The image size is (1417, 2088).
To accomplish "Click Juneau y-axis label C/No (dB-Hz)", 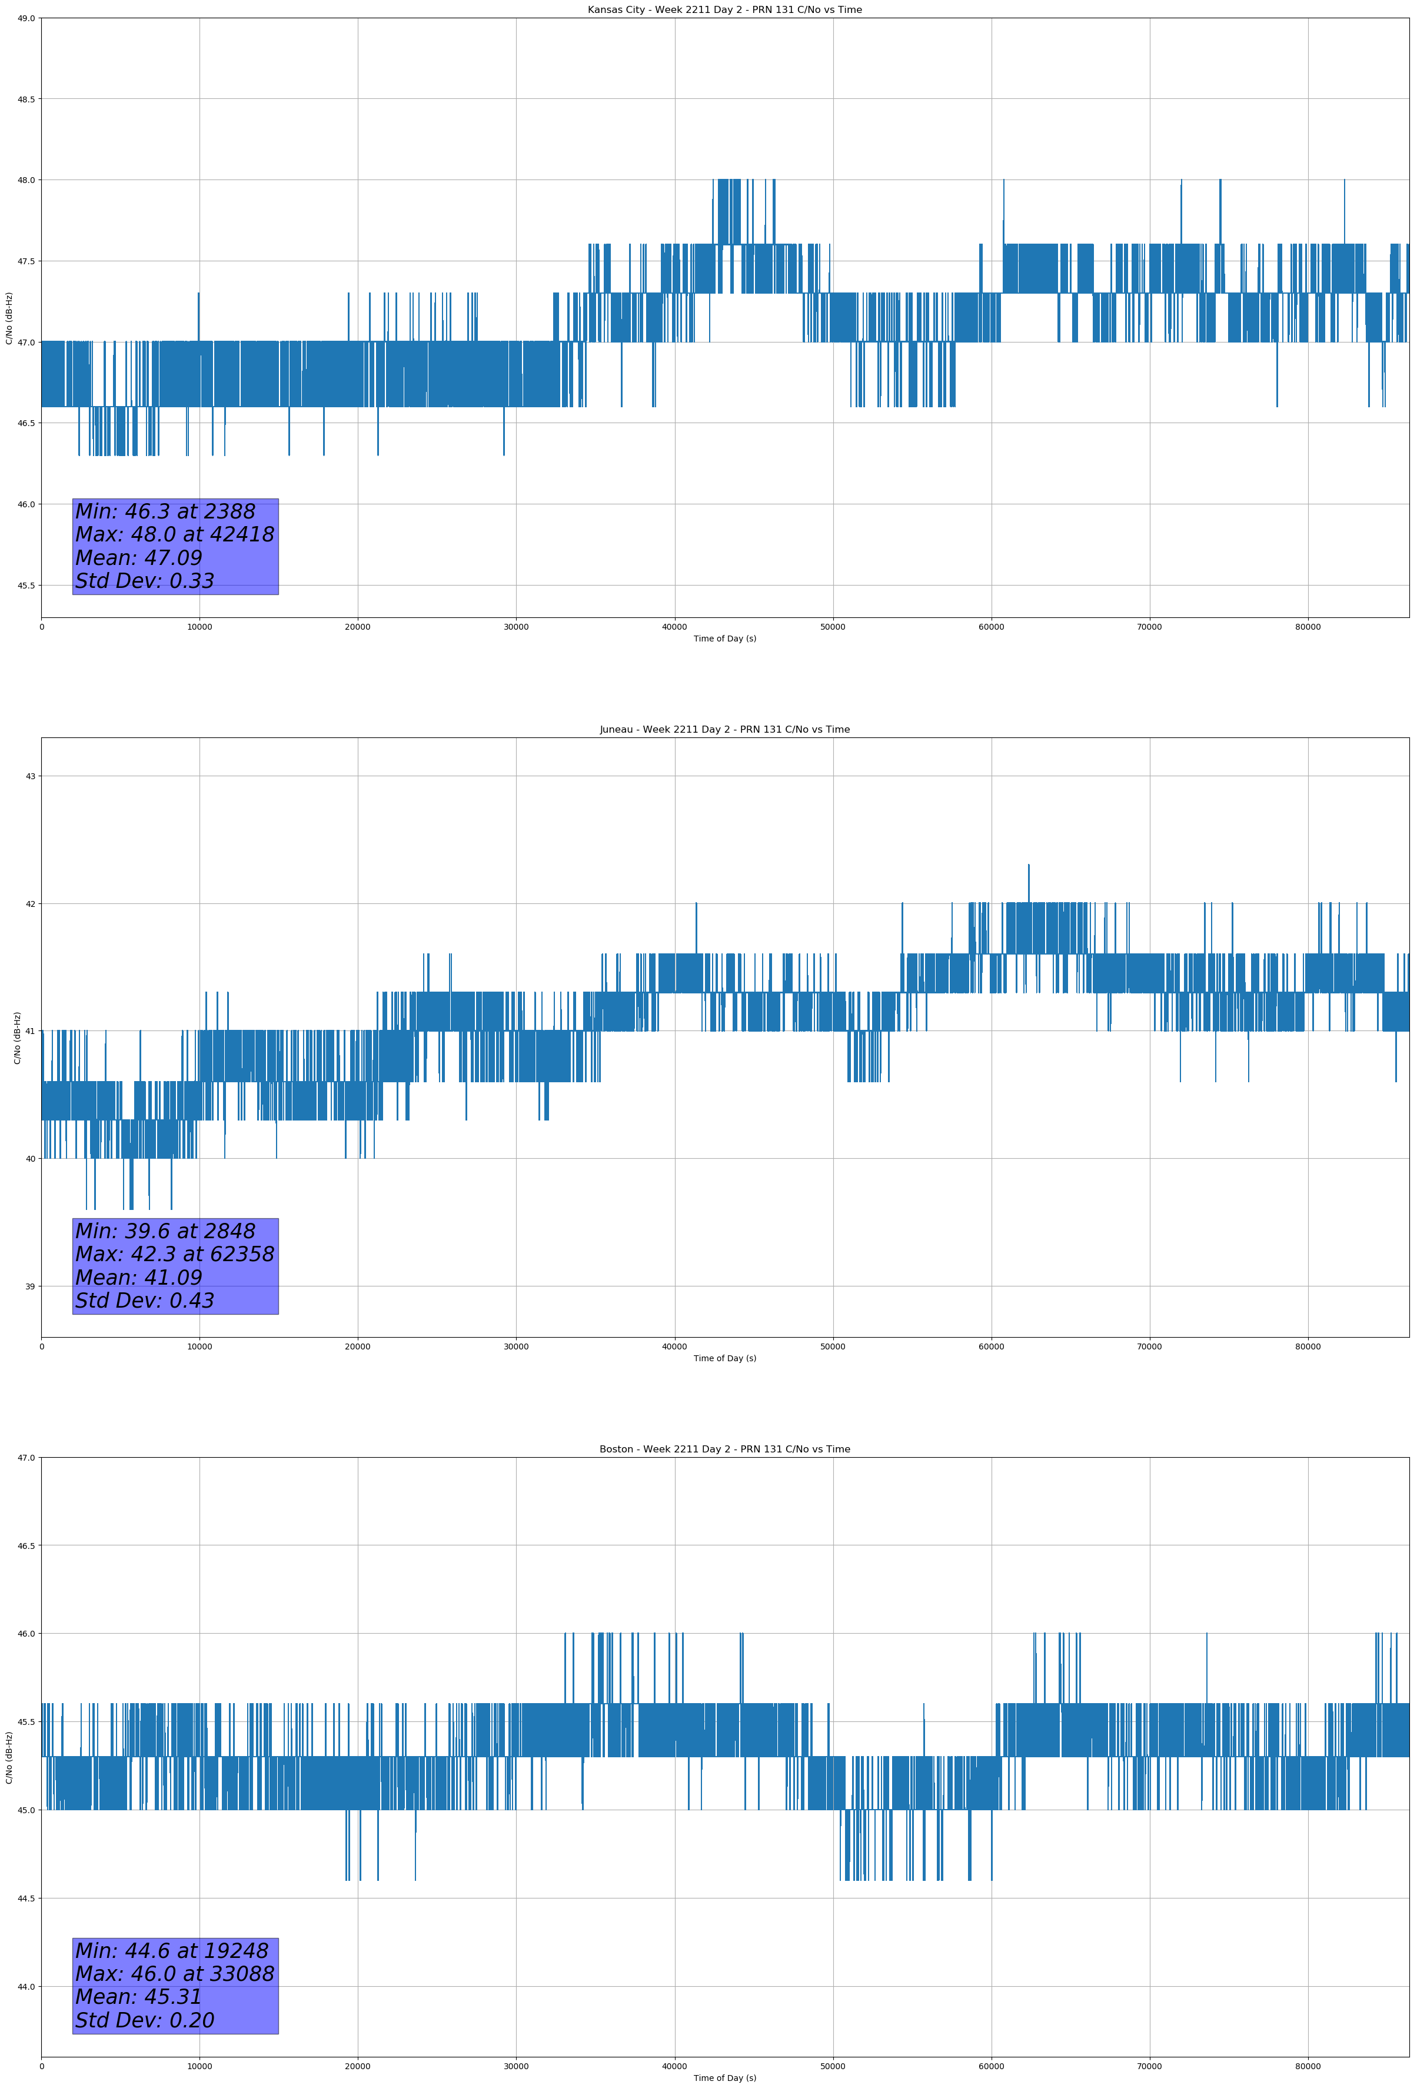I will pyautogui.click(x=17, y=1038).
